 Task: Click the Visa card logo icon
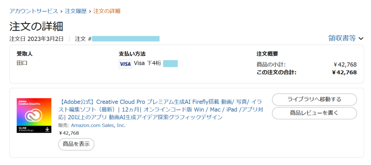pyautogui.click(x=125, y=64)
